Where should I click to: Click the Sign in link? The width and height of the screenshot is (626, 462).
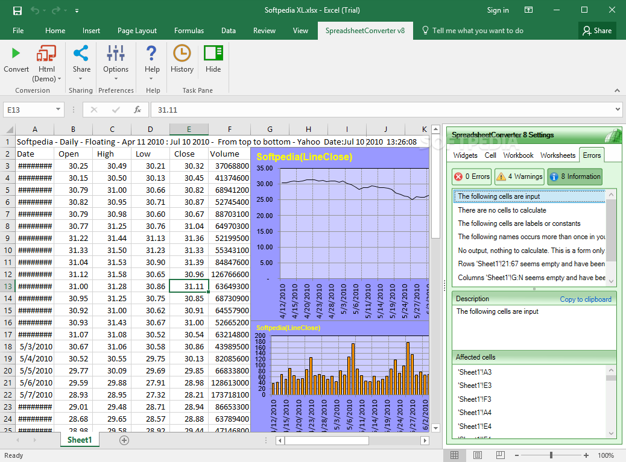(498, 10)
